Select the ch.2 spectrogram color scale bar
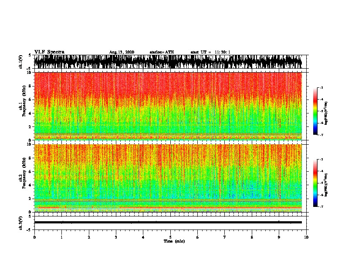The height and width of the screenshot is (266, 345). coord(315,183)
